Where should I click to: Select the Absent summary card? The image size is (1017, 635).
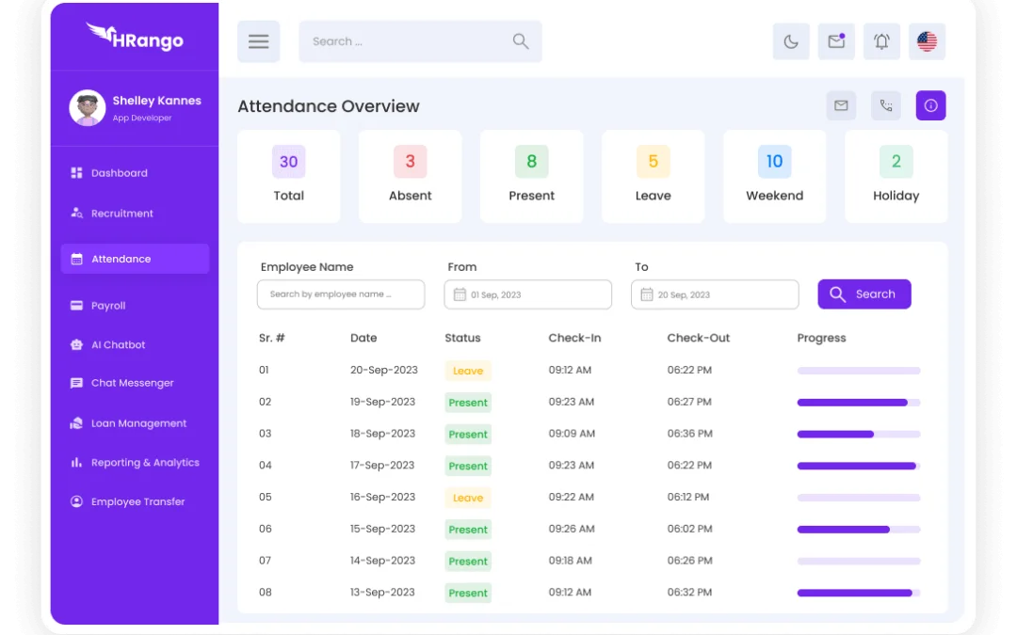coord(410,177)
